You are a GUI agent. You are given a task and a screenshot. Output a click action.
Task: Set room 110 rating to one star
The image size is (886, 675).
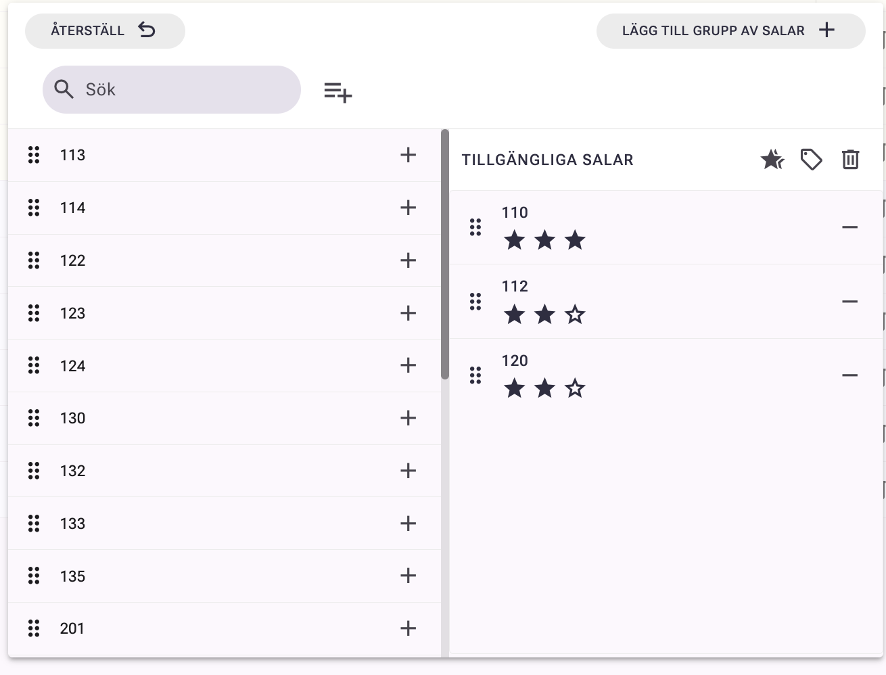click(x=515, y=240)
